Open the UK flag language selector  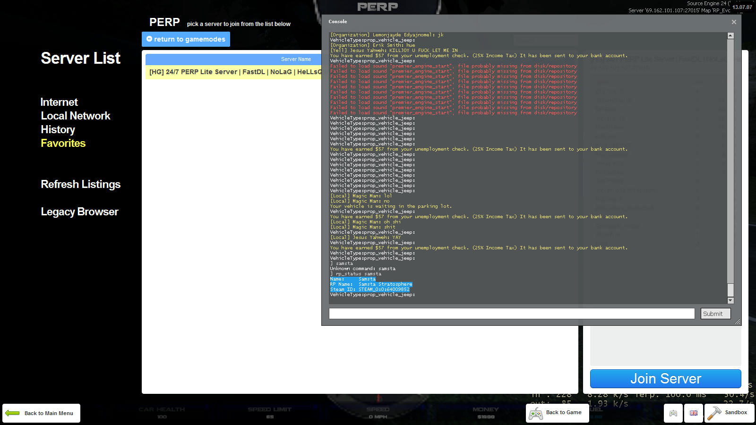pyautogui.click(x=694, y=413)
